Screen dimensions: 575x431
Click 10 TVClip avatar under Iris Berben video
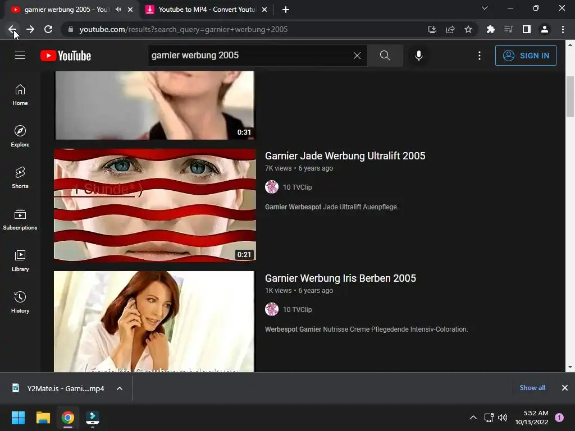tap(272, 309)
